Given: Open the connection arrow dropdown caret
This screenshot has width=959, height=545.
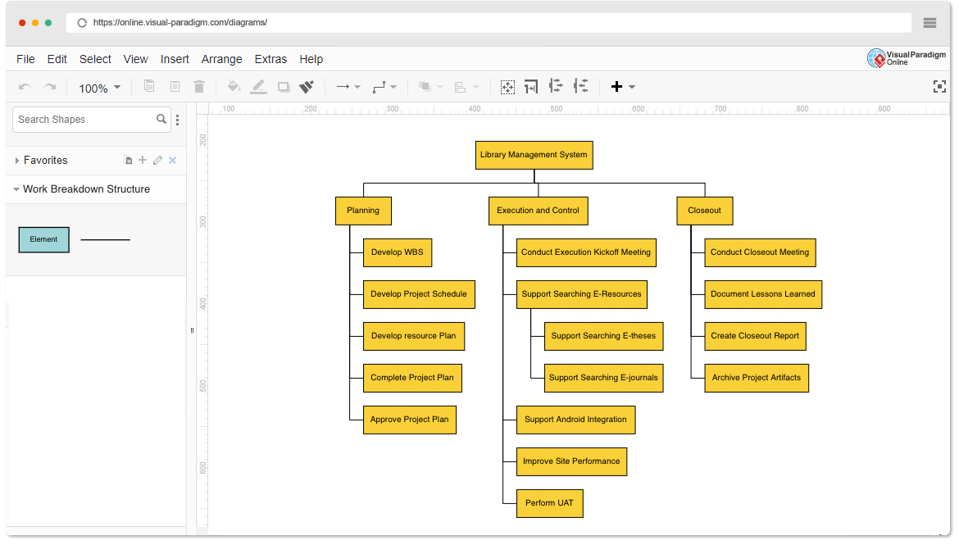Looking at the screenshot, I should (358, 87).
